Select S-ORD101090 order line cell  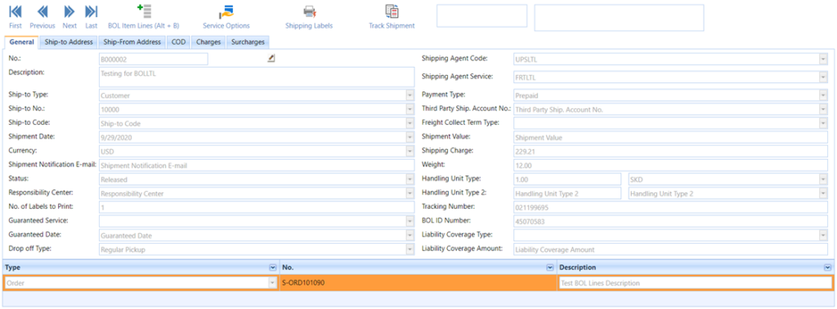point(418,283)
